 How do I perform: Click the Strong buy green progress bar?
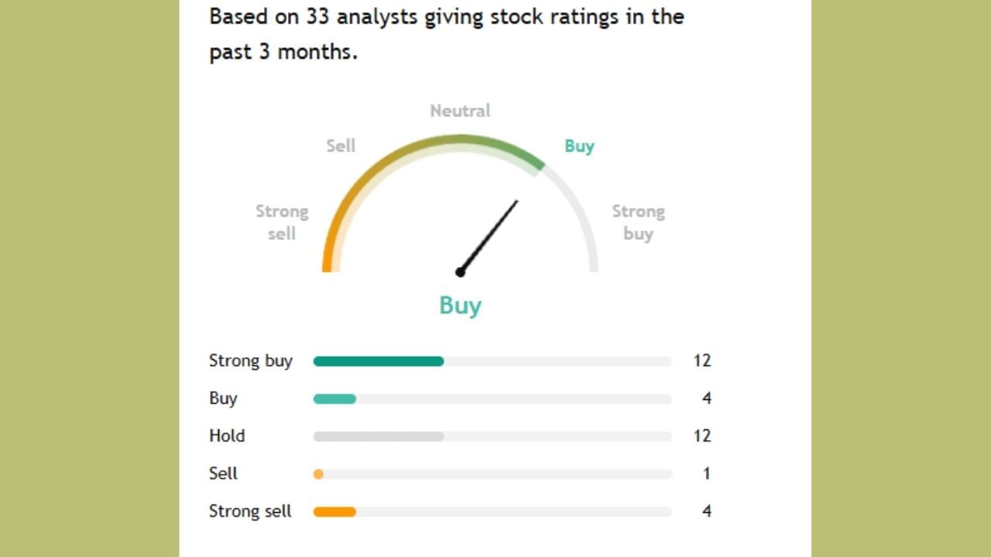coord(378,361)
